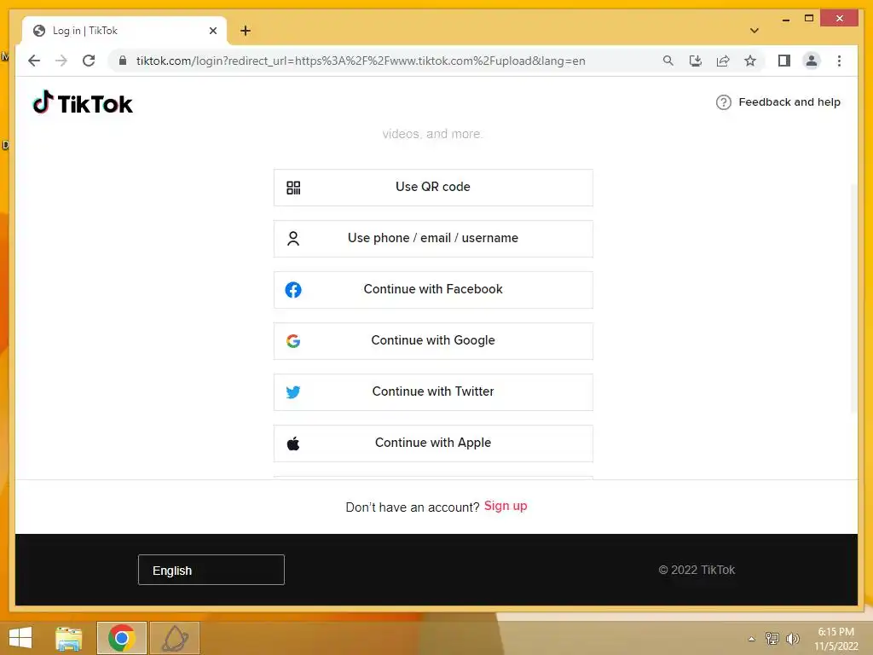Click the Feedback and help link text
This screenshot has width=873, height=655.
pyautogui.click(x=789, y=102)
